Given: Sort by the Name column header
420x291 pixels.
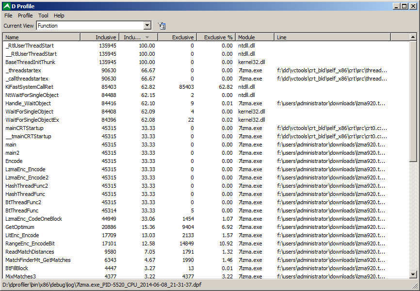Looking at the screenshot, I should (42, 37).
